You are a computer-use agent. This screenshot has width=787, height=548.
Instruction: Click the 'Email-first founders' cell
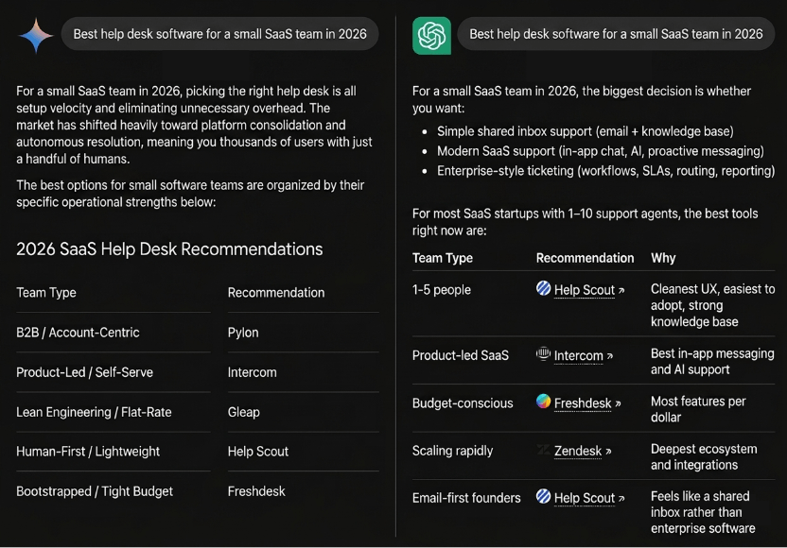(x=466, y=498)
